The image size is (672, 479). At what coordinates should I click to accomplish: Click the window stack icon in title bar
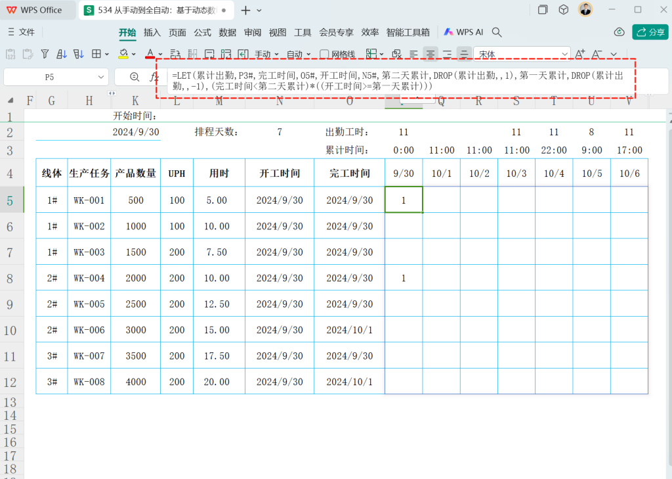543,9
